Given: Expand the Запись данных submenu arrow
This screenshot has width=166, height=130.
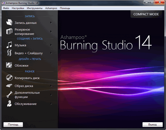Looking at the screenshot, I should pos(51,23).
